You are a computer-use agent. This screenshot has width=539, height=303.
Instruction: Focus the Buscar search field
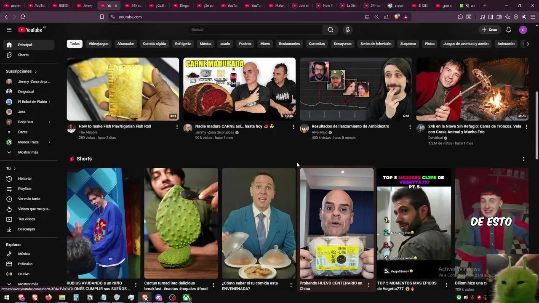255,29
